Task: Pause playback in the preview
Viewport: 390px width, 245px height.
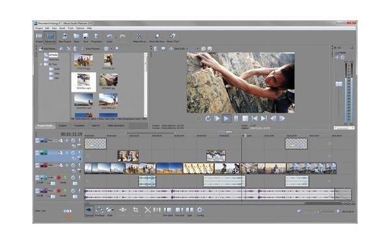Action: pos(236,119)
